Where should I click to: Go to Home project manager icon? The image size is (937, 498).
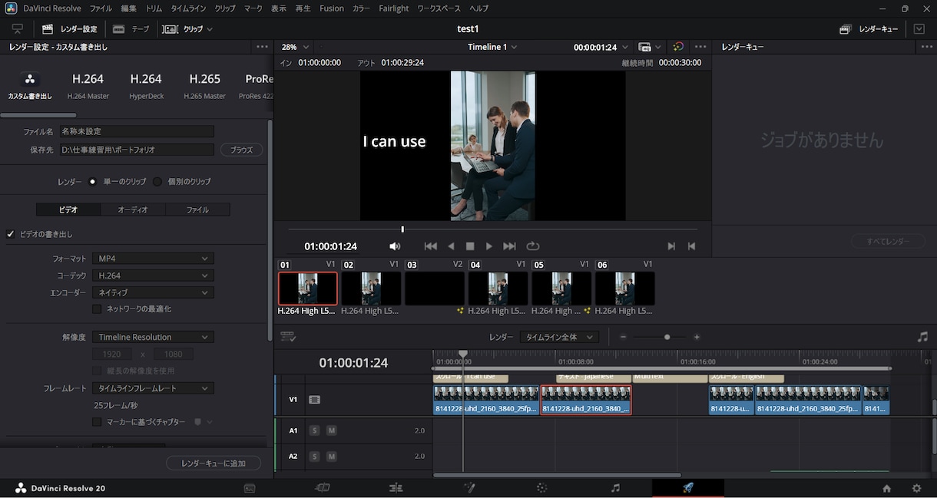pos(887,488)
